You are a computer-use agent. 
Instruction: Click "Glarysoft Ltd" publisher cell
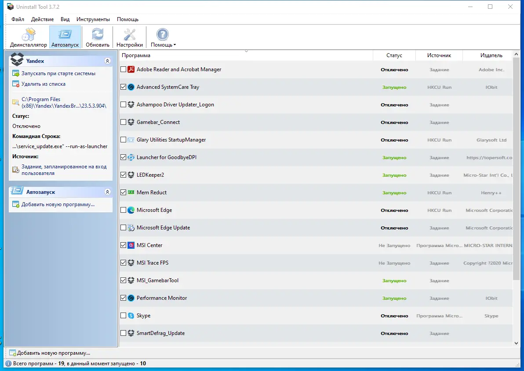tap(491, 140)
